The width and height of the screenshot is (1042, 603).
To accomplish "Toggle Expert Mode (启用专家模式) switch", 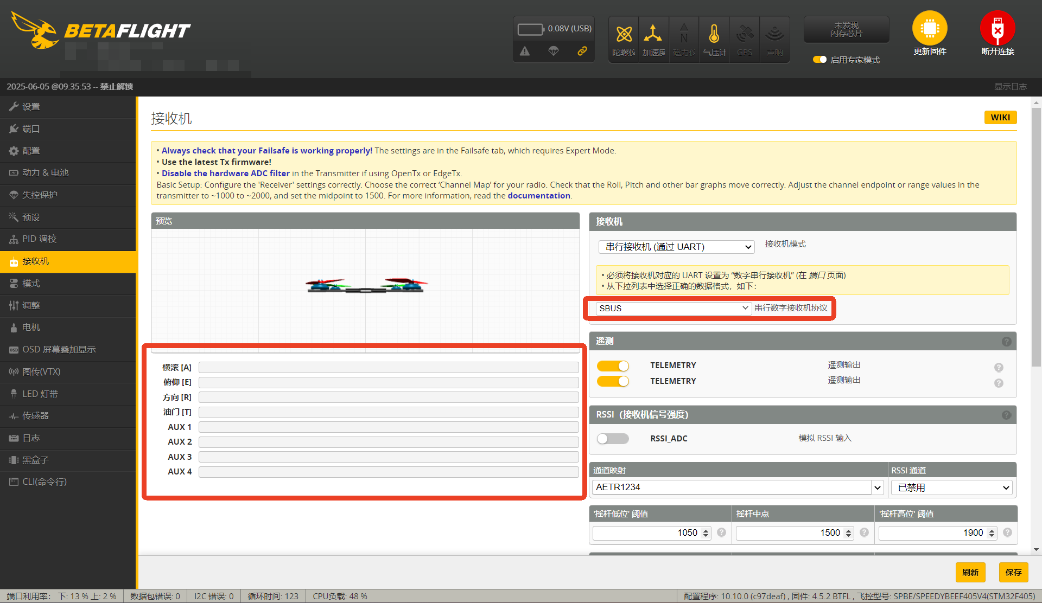I will pyautogui.click(x=819, y=60).
